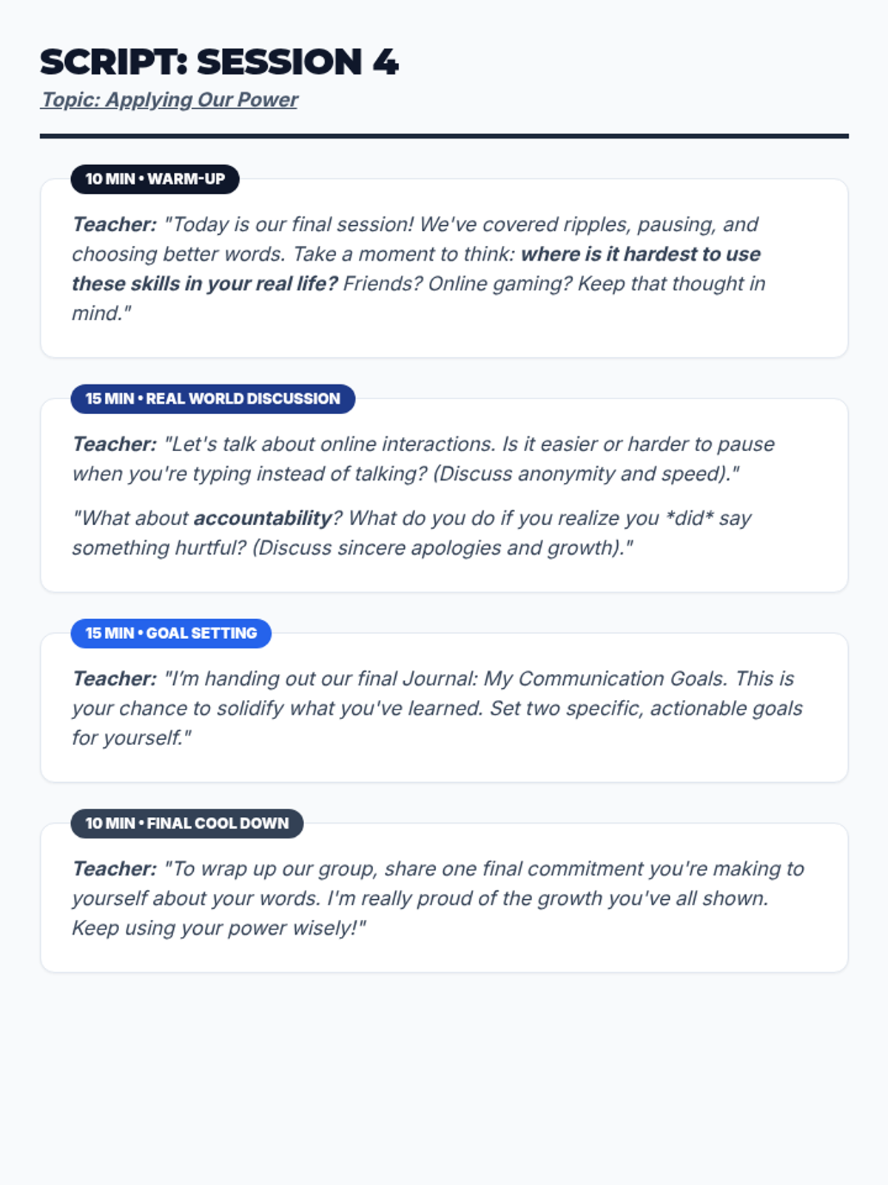Click the SCRIPT: SESSION 4 heading

(219, 61)
